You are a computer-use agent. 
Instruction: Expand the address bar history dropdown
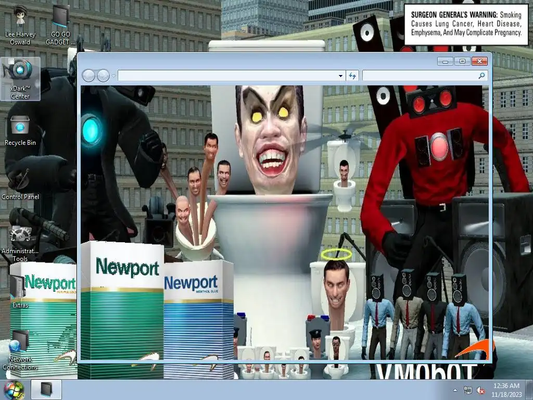point(340,76)
